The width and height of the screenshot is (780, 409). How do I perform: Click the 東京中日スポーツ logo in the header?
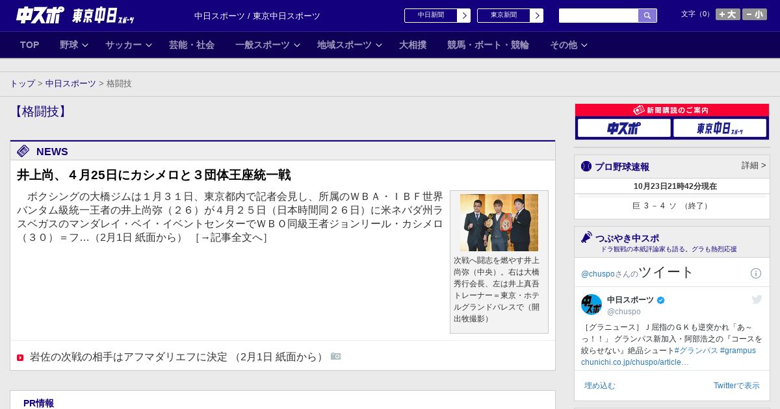[x=103, y=16]
